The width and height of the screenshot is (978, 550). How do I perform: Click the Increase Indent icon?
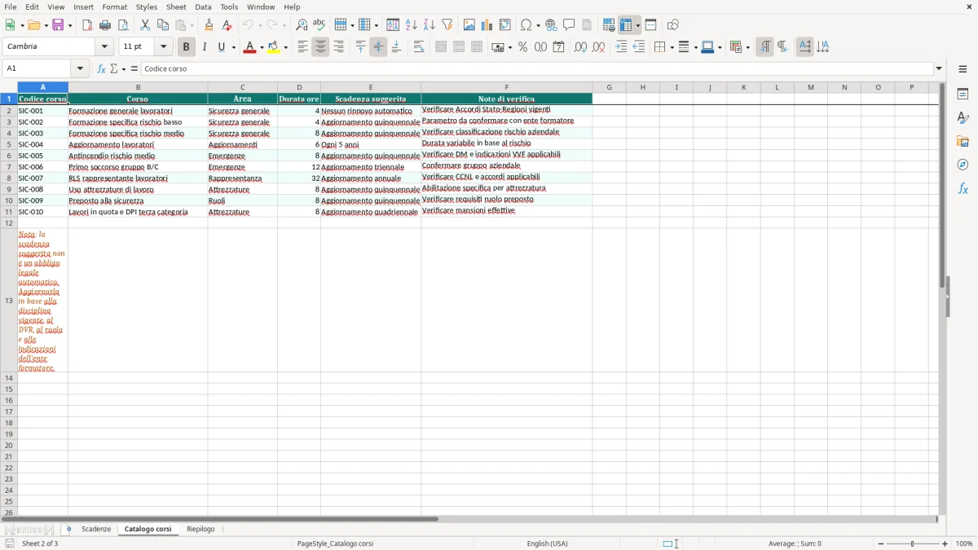tap(621, 47)
